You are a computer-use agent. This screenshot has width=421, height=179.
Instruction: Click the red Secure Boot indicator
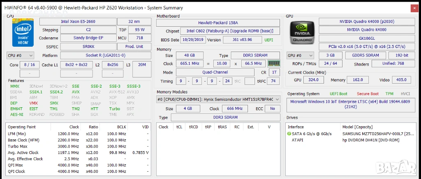point(368,94)
